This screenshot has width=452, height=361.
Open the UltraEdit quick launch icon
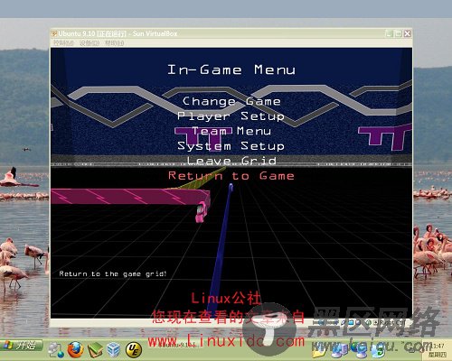coord(134,350)
